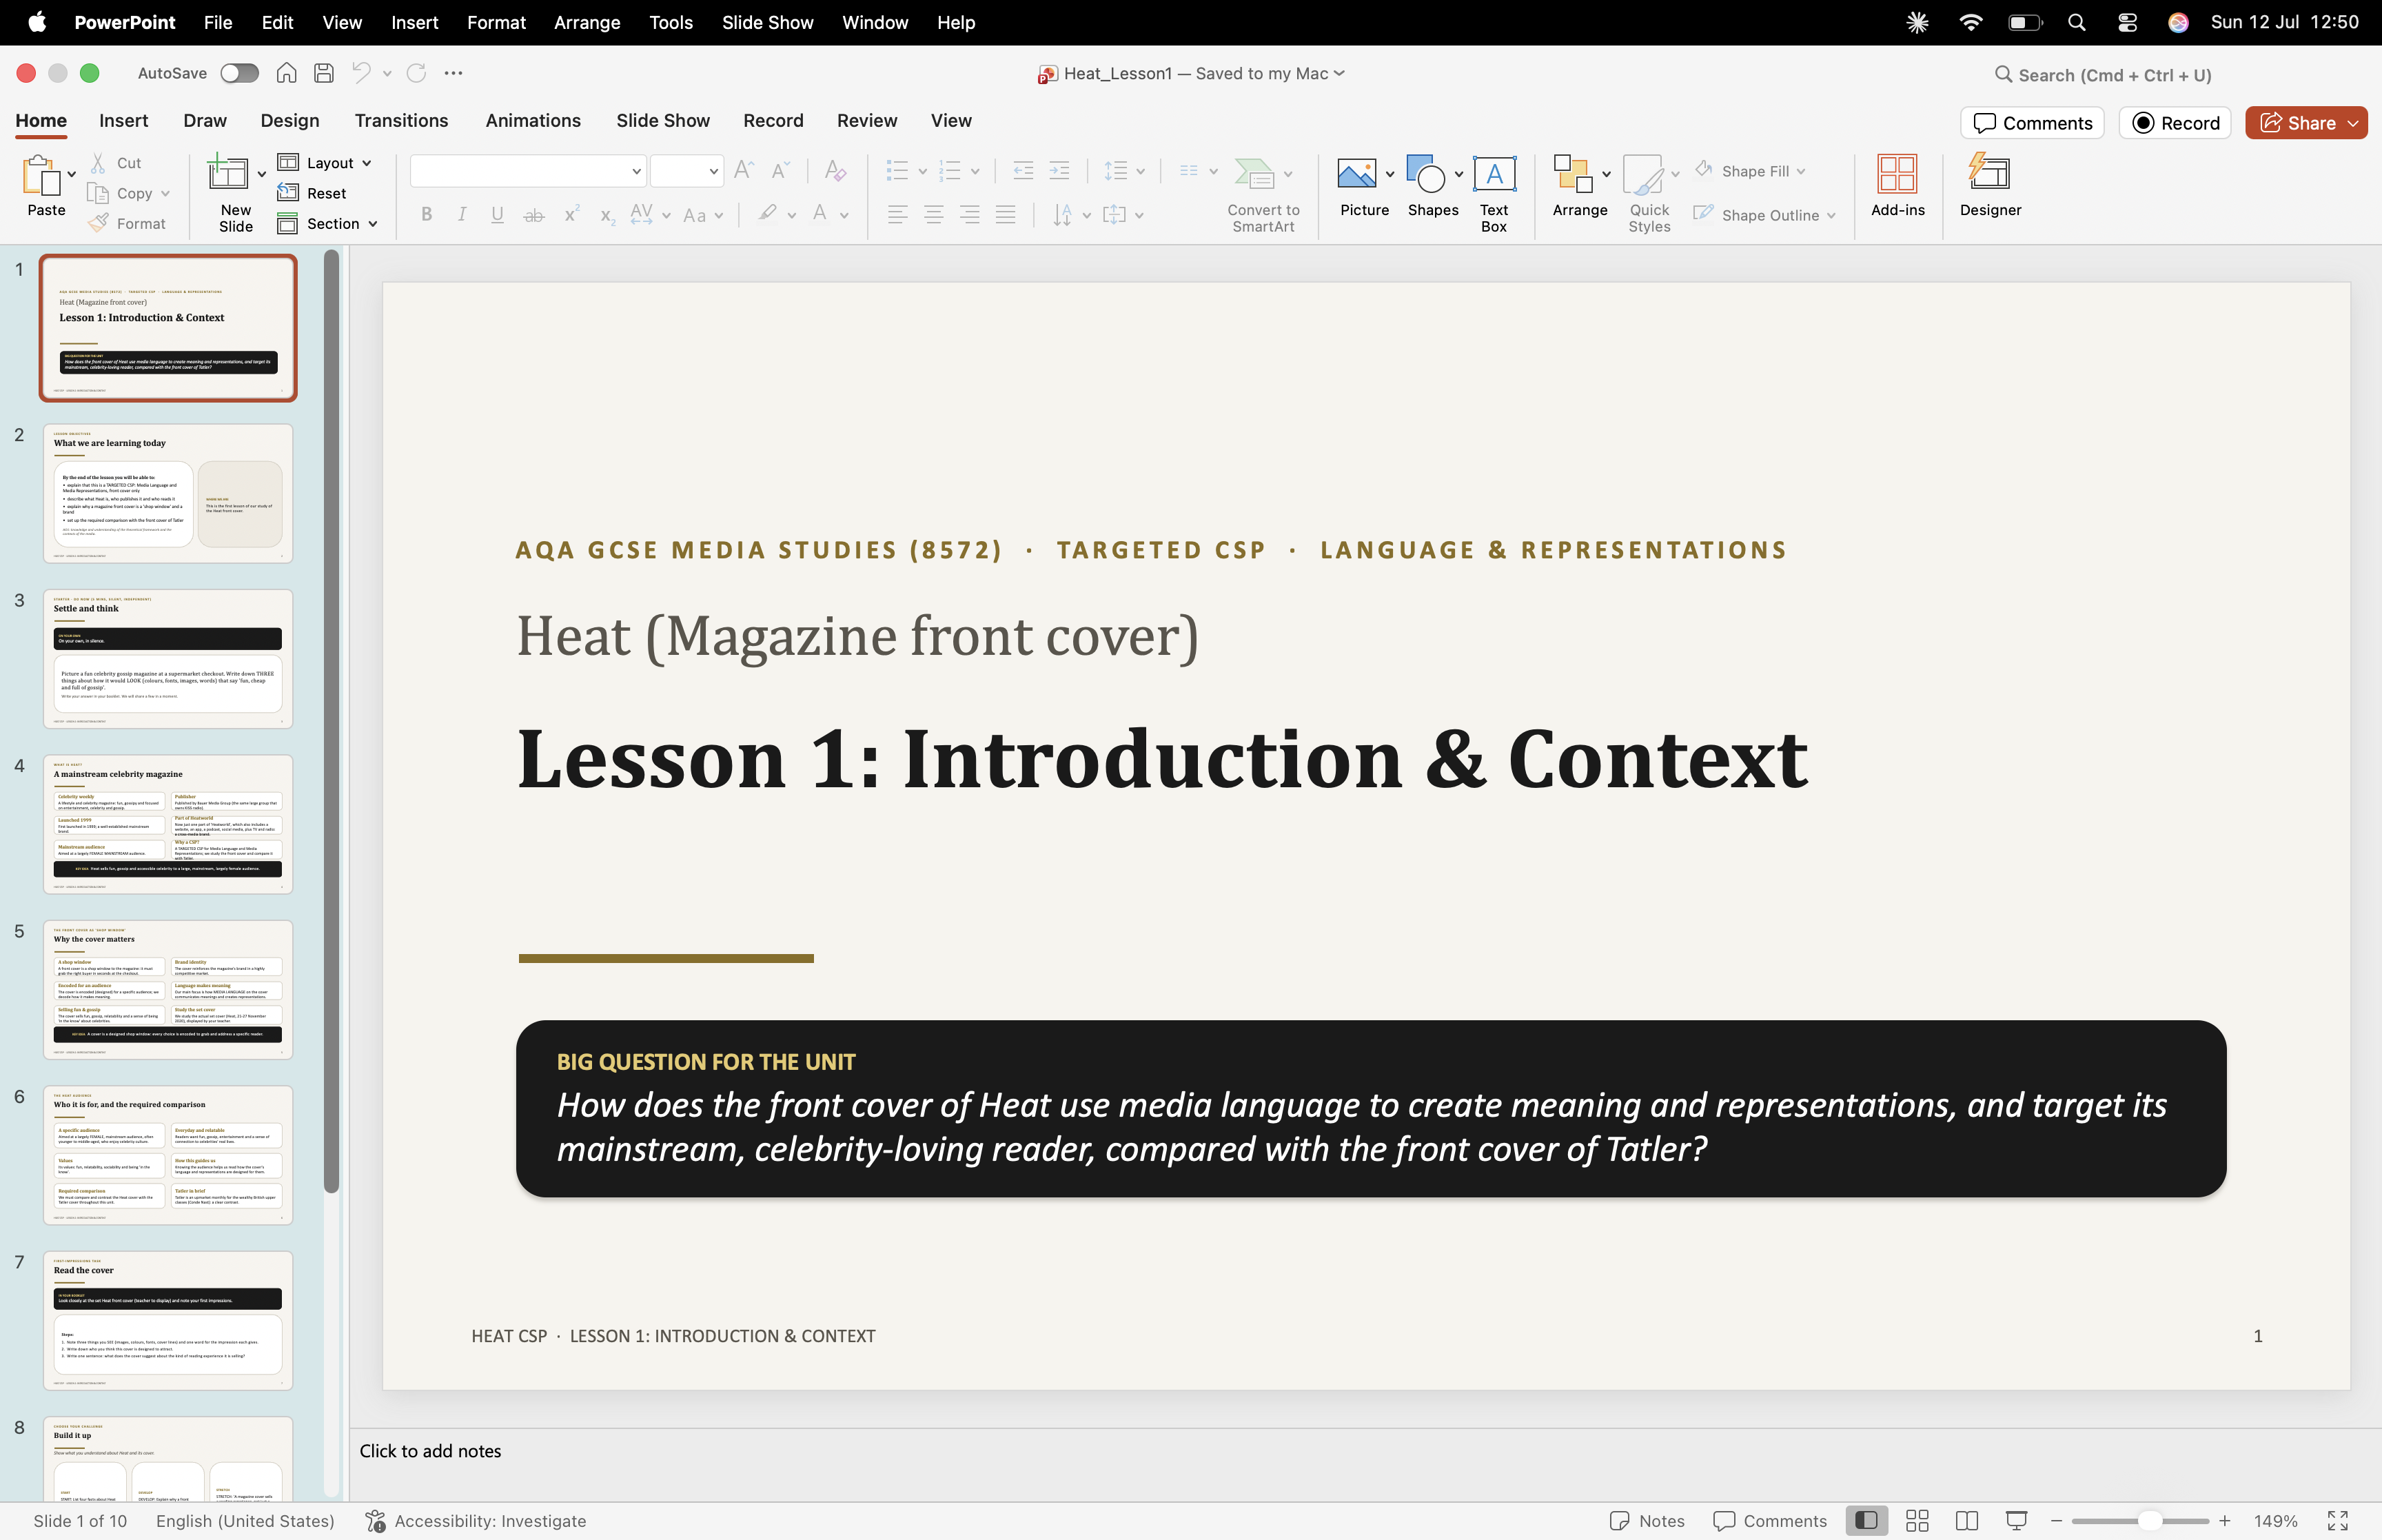The width and height of the screenshot is (2382, 1540).
Task: Click the Fit slide to window icon
Action: 2338,1520
